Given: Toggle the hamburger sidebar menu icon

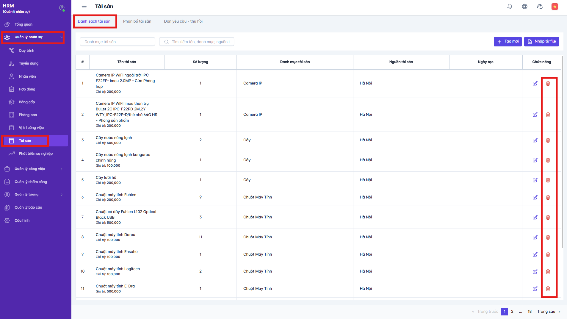Looking at the screenshot, I should tap(84, 7).
